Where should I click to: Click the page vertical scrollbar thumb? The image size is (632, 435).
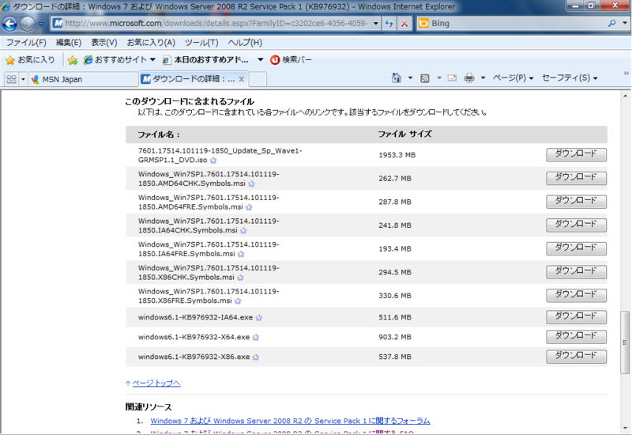(x=625, y=342)
